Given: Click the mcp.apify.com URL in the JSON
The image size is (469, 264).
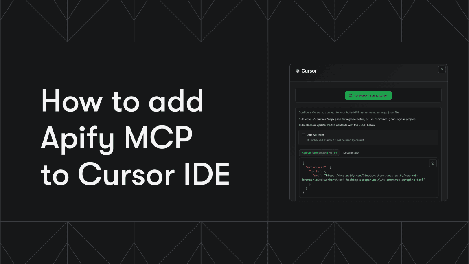Looking at the screenshot, I should (370, 176).
